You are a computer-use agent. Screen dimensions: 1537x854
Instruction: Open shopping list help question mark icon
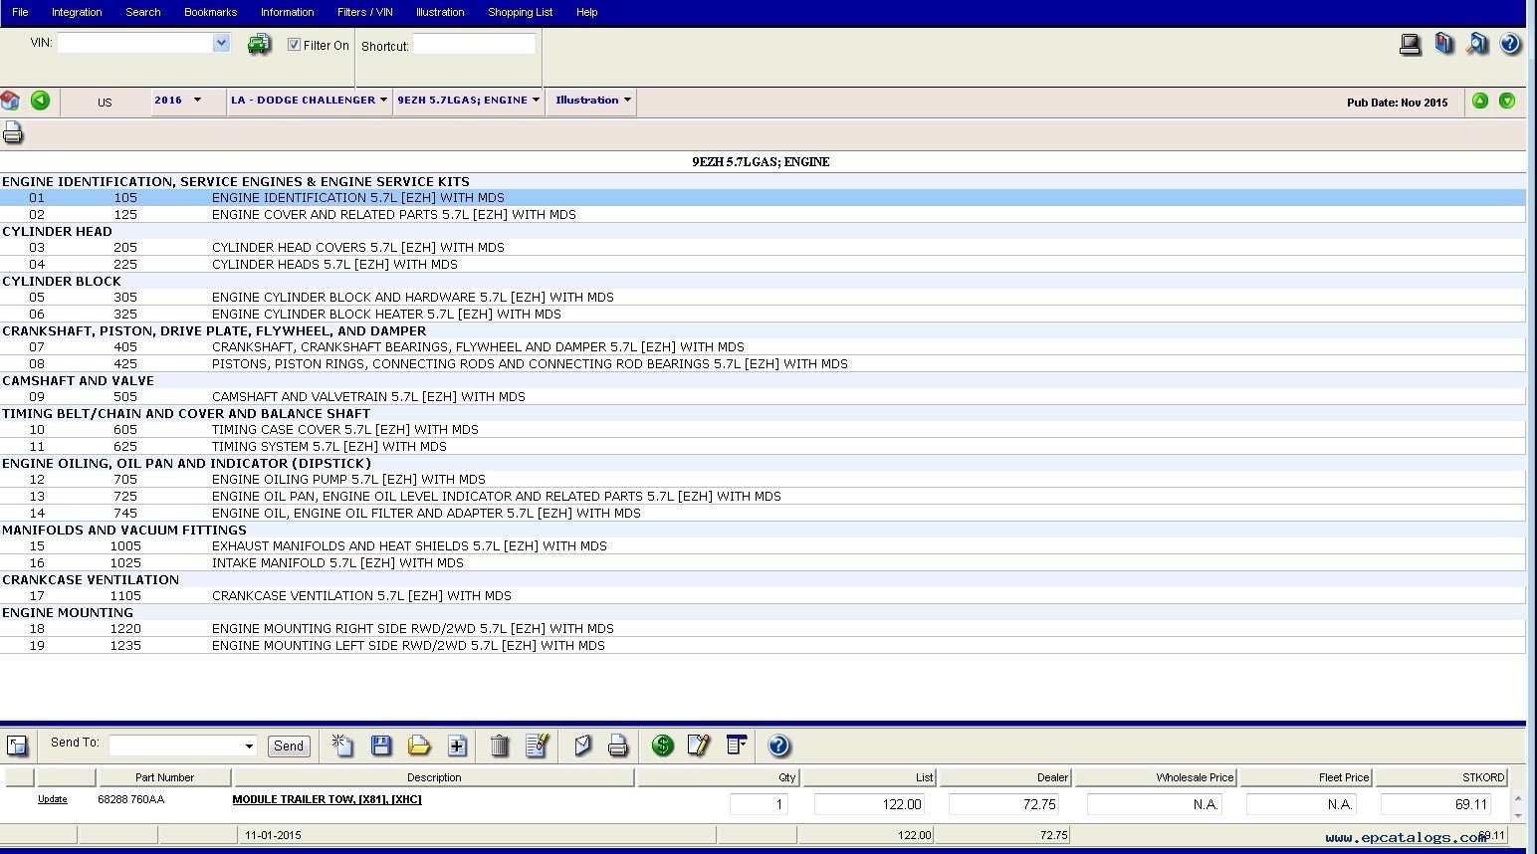pos(779,745)
